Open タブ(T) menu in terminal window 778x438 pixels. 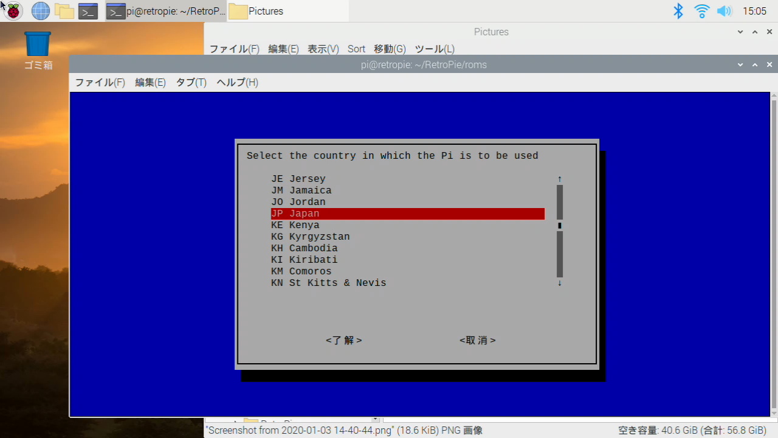pos(191,82)
